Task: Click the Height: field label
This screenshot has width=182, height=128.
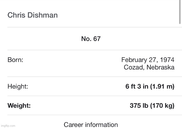Action: (x=18, y=87)
